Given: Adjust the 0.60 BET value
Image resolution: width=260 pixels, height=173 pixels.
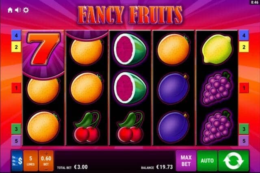Looking at the screenshot, I should pyautogui.click(x=46, y=160).
